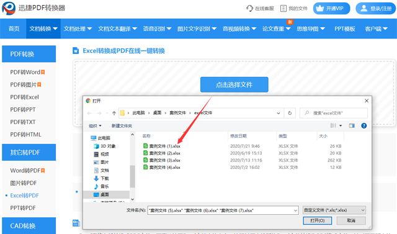Select 音乐 folder icon in tree
Image resolution: width=397 pixels, height=234 pixels.
(96, 187)
